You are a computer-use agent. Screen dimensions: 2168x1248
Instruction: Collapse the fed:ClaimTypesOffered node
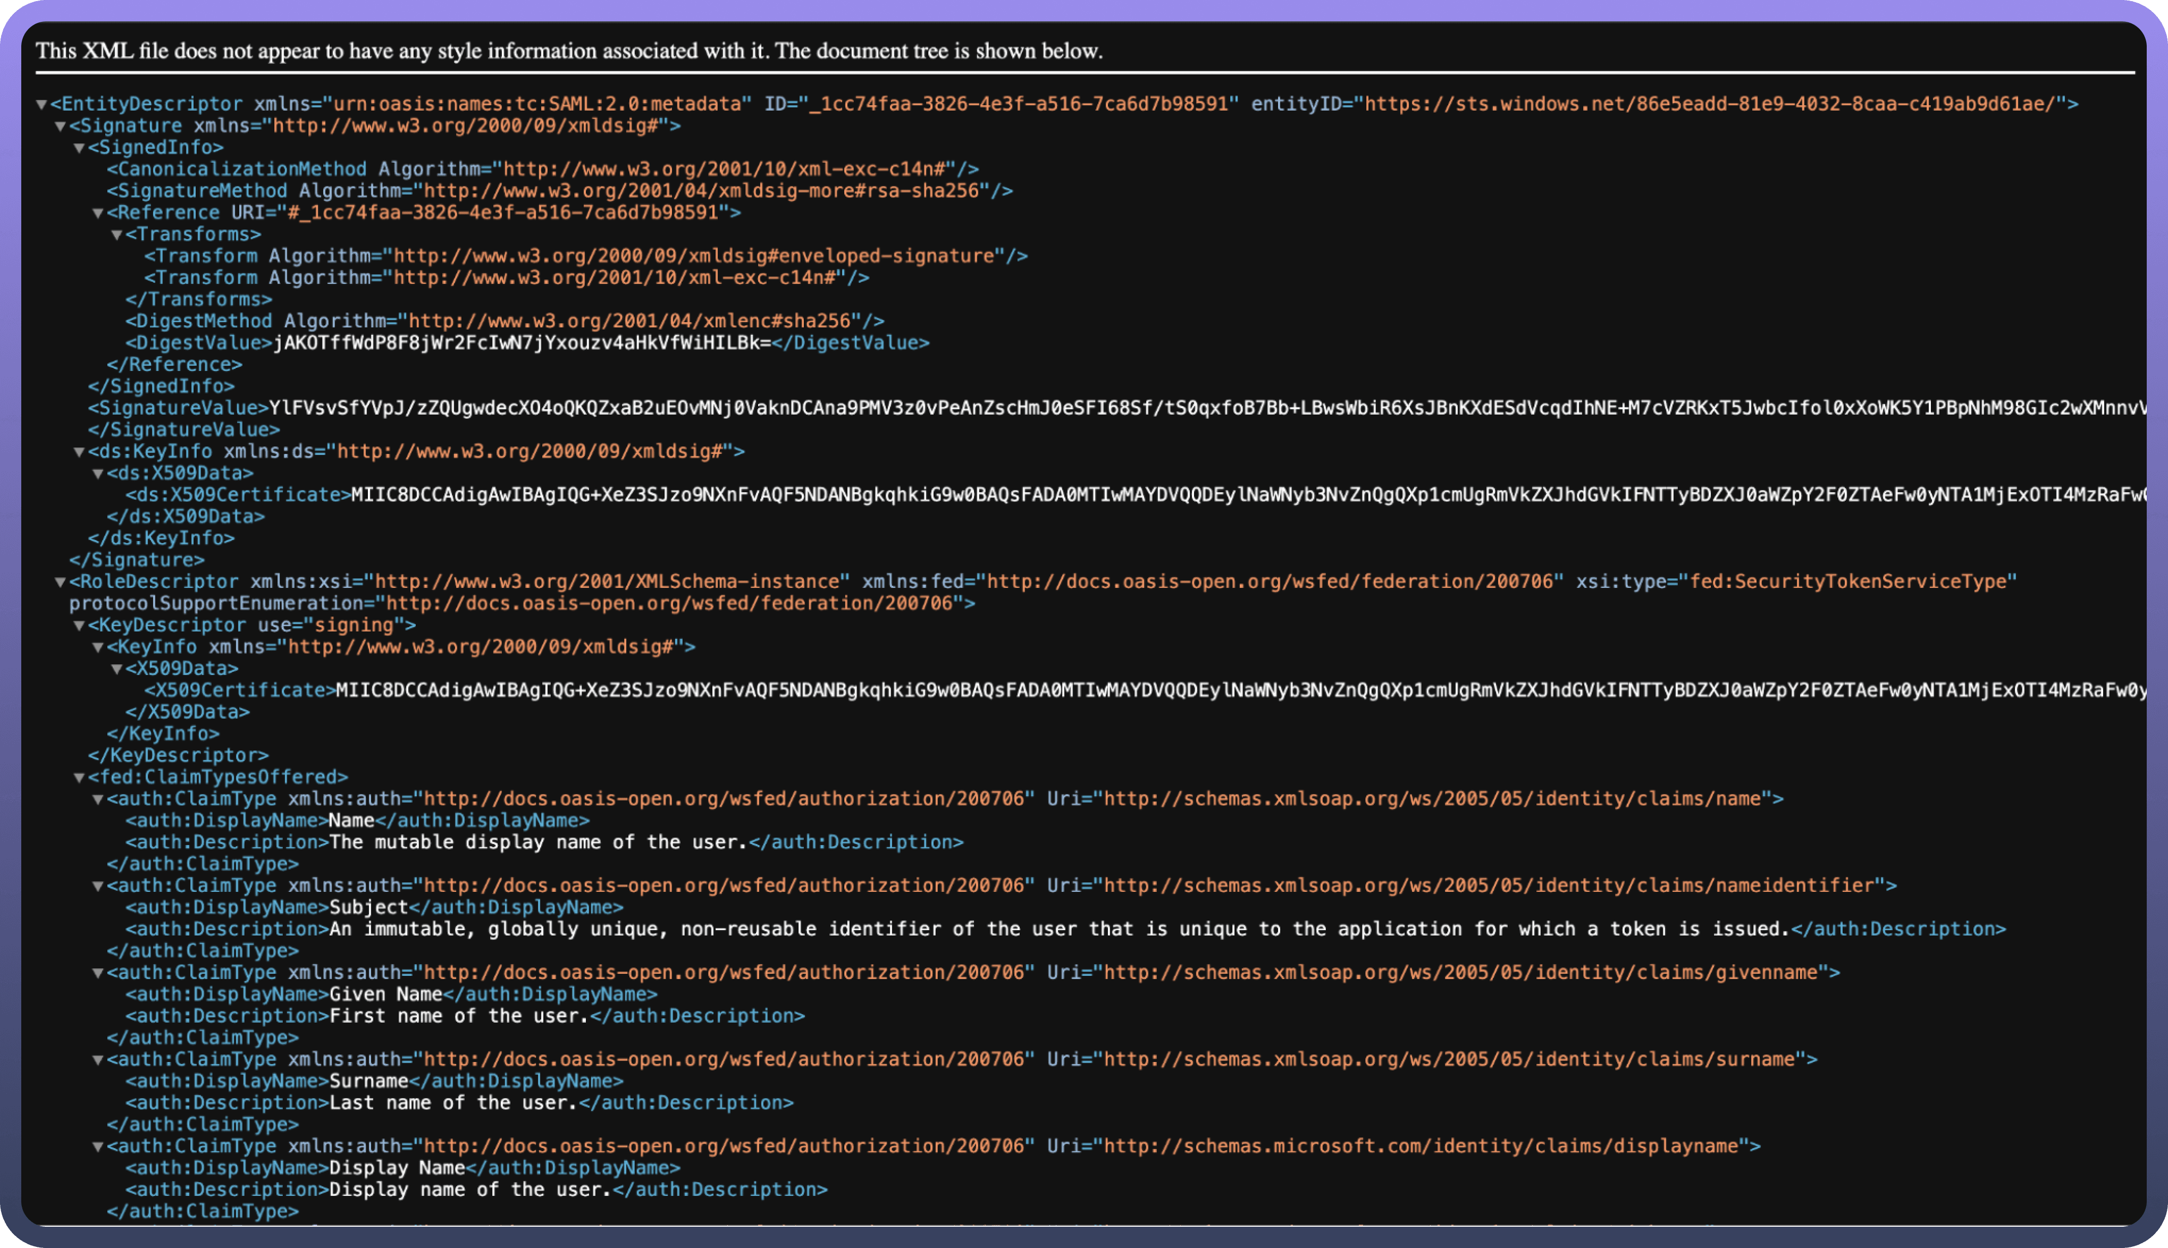pyautogui.click(x=79, y=778)
